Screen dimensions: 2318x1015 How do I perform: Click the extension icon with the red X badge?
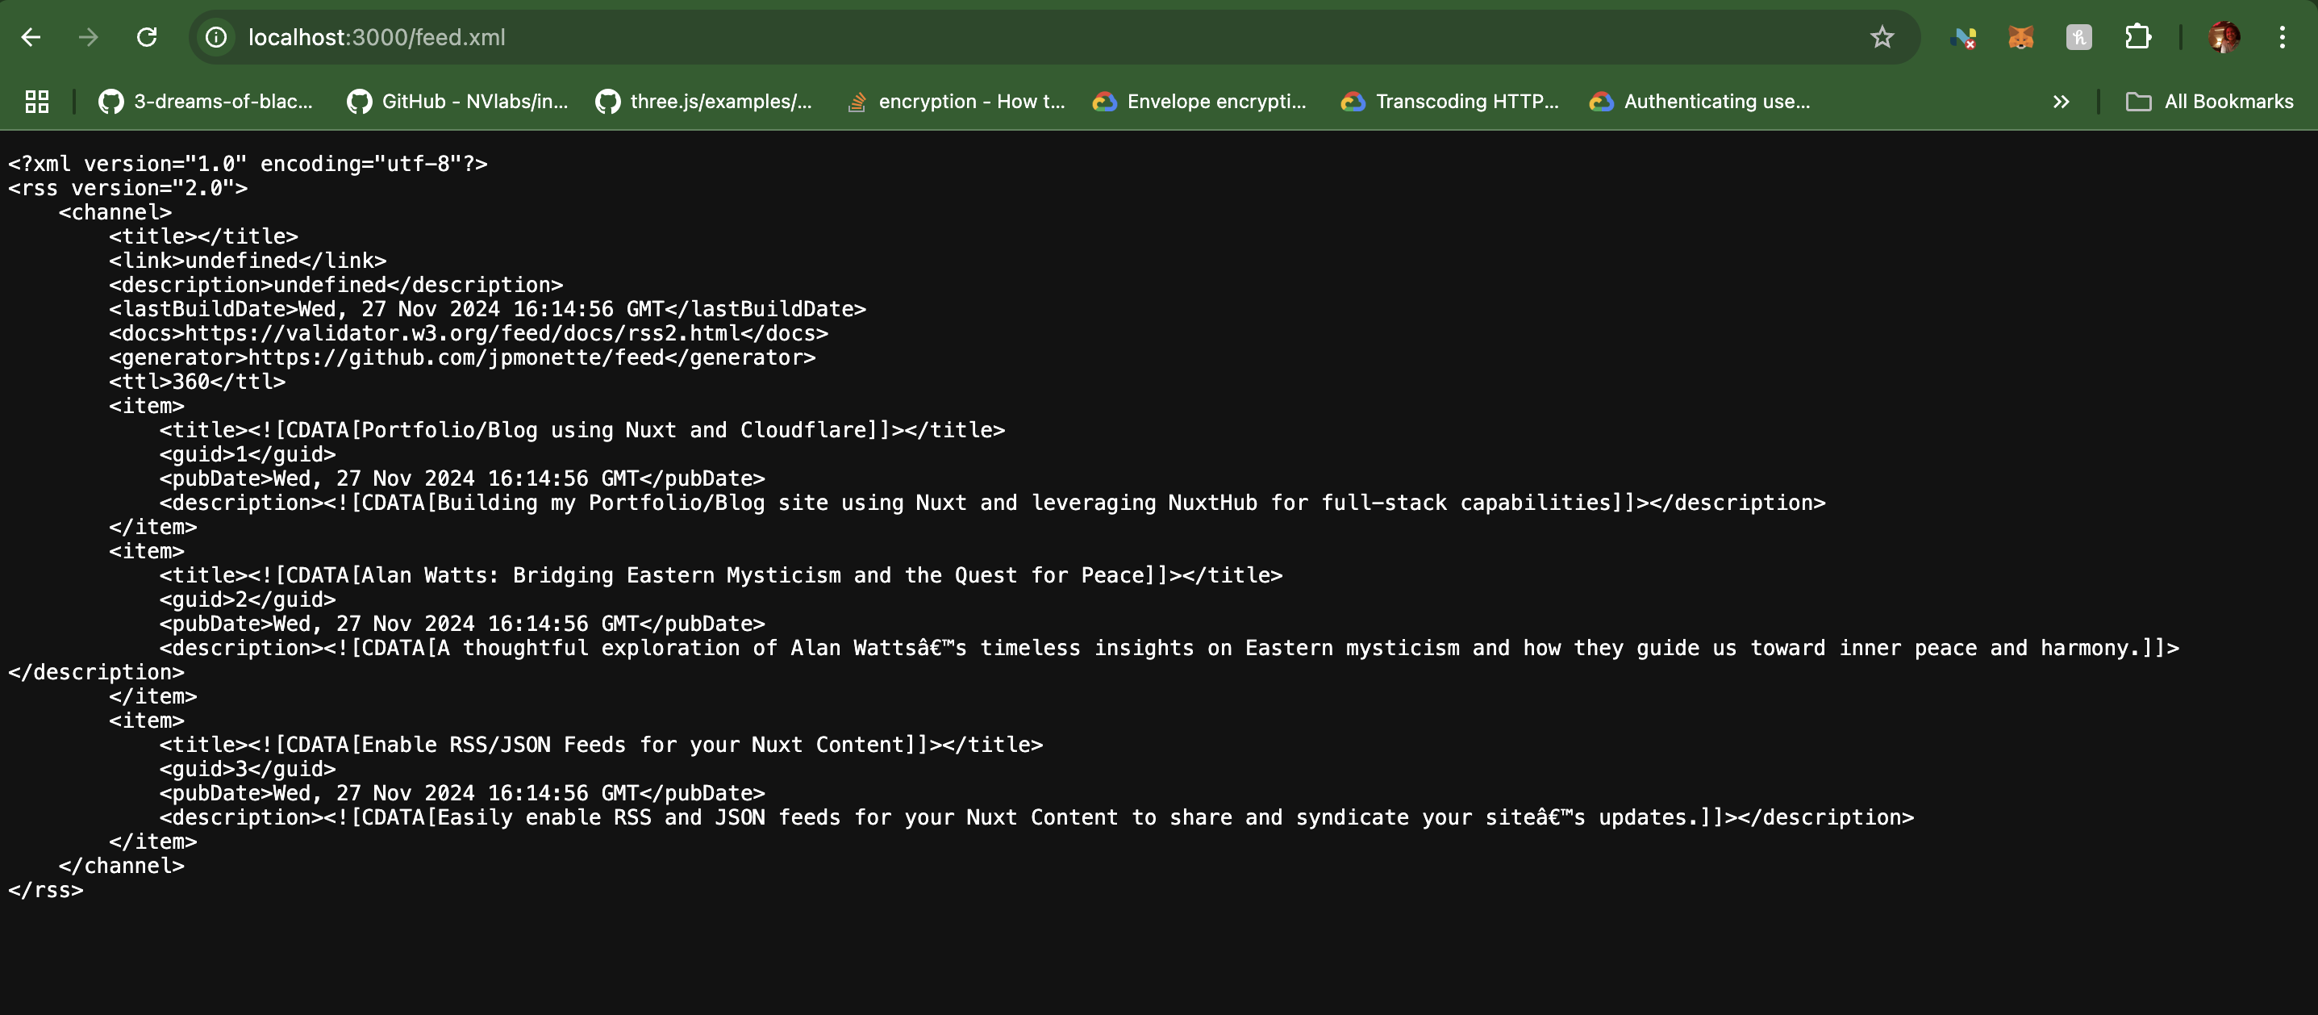(x=1965, y=37)
